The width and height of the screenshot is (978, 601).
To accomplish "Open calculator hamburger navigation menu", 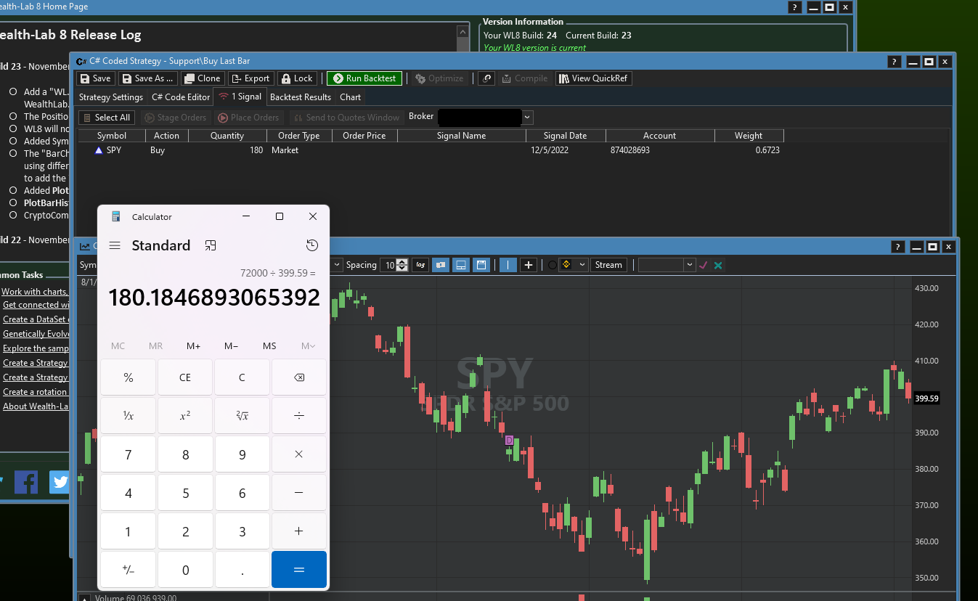I will pyautogui.click(x=115, y=245).
